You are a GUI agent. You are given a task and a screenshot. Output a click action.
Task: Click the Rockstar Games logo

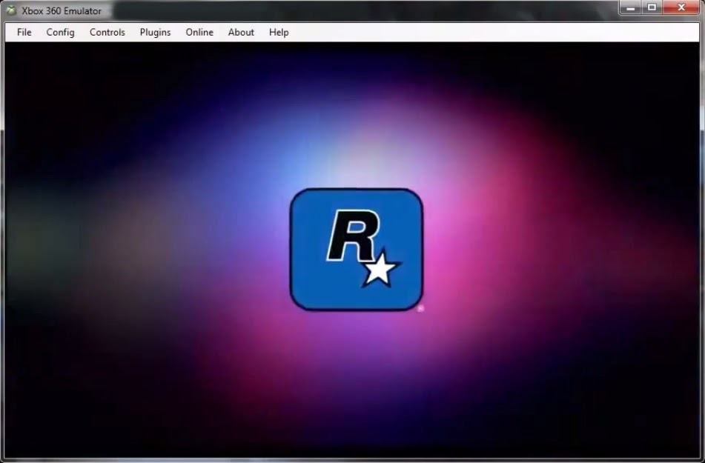point(357,250)
